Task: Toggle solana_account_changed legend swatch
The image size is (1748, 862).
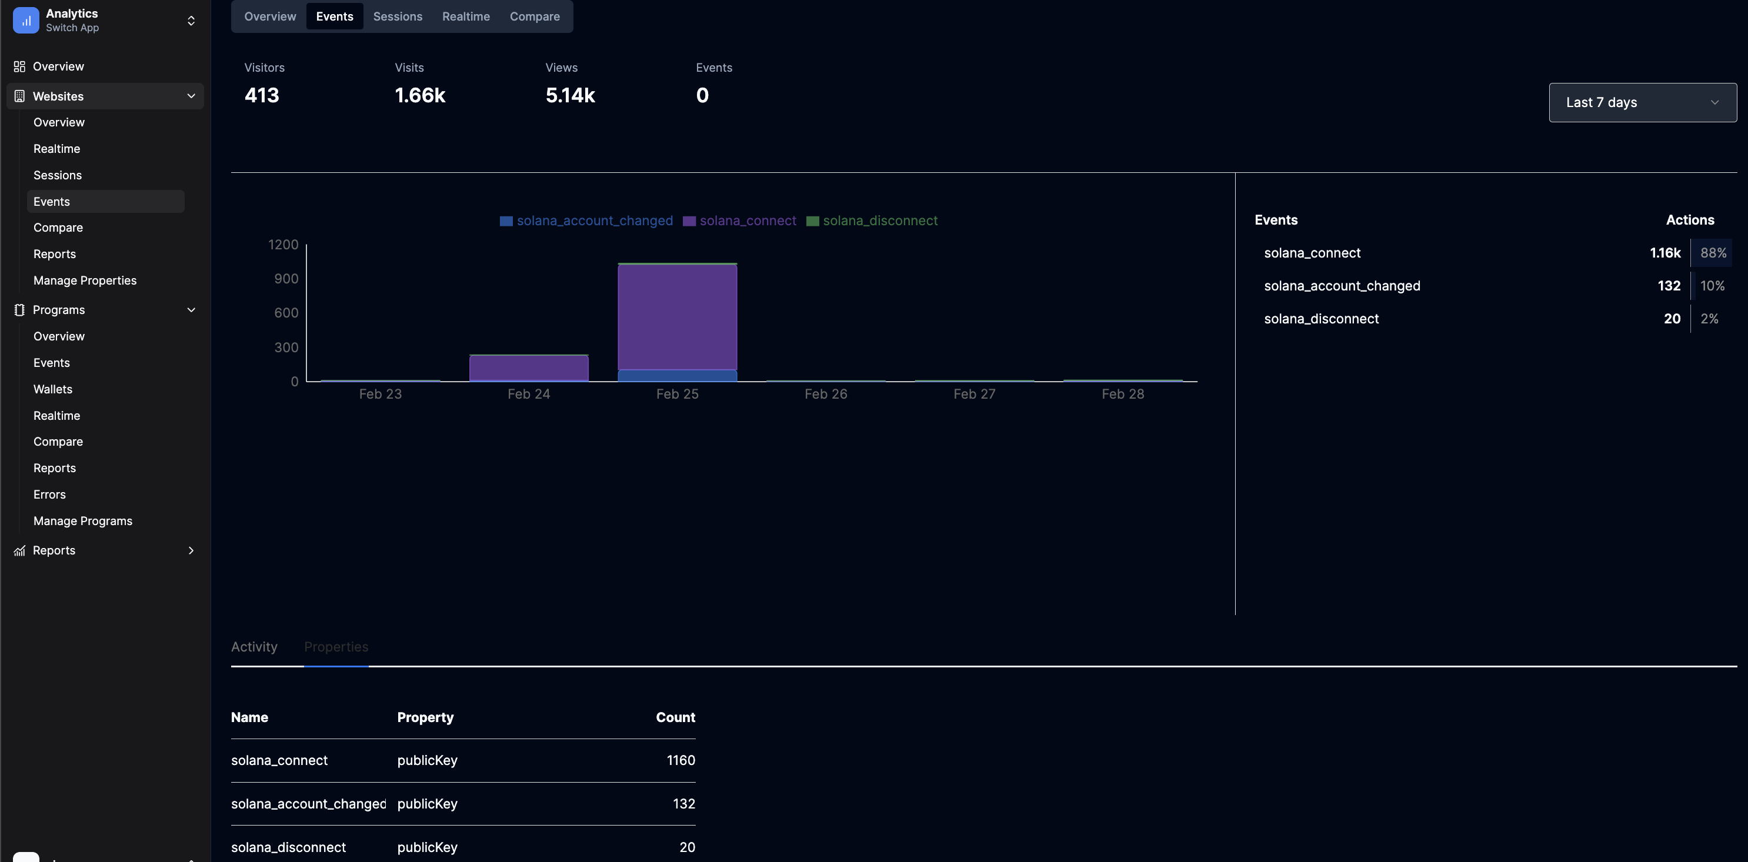Action: click(506, 221)
